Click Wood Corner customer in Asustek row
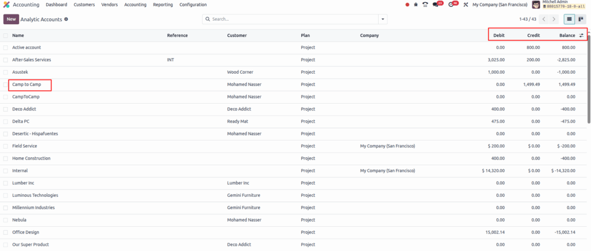The height and width of the screenshot is (251, 591). [240, 72]
